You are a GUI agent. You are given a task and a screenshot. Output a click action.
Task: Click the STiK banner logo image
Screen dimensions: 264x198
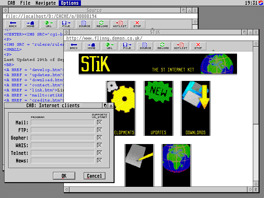pyautogui.click(x=158, y=64)
